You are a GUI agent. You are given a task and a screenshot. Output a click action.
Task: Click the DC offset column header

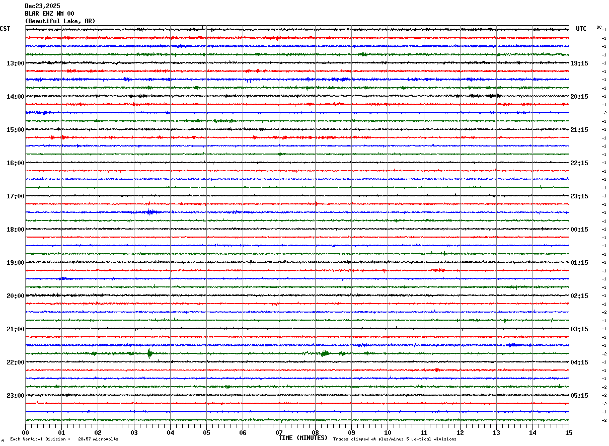599,27
